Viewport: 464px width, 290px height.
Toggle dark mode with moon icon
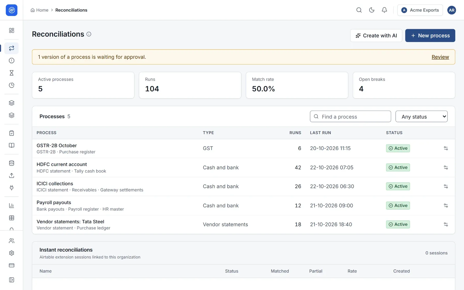pos(371,10)
